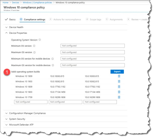
Task: Select the Windows 10 1909 row label
Action: (x=24, y=76)
